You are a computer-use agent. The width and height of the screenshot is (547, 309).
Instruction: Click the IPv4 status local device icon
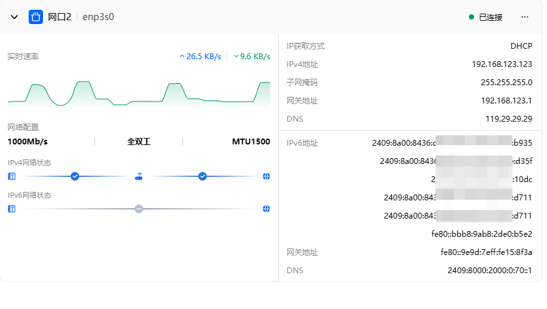(11, 176)
